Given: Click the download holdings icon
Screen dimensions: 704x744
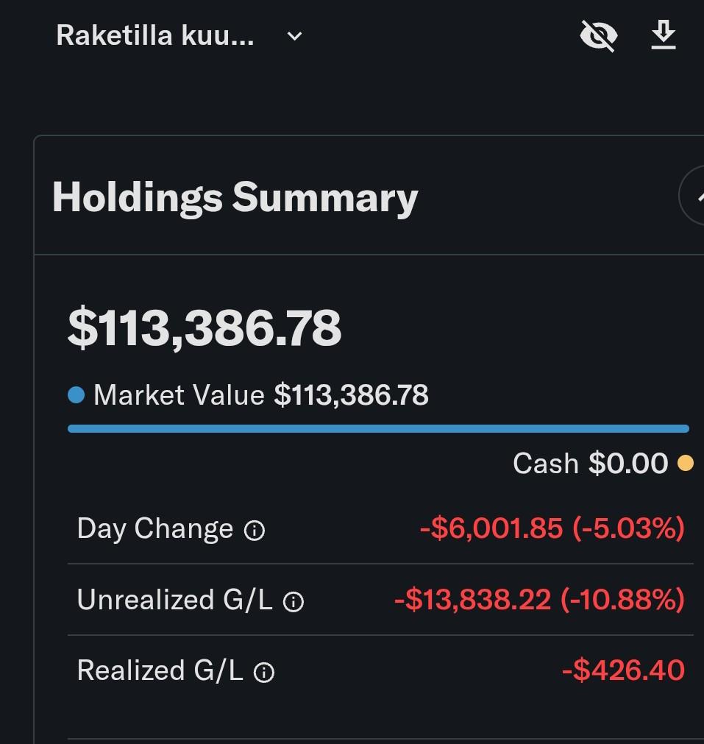Looking at the screenshot, I should pos(664,35).
